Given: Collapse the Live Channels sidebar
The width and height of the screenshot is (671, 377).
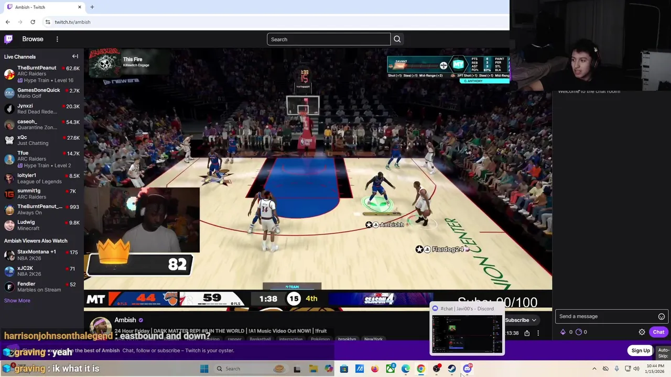Looking at the screenshot, I should 75,57.
